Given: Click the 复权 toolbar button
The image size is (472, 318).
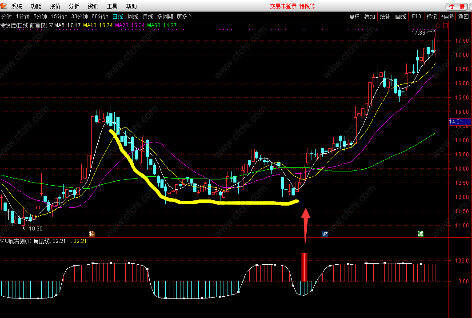Looking at the screenshot, I should coord(354,16).
